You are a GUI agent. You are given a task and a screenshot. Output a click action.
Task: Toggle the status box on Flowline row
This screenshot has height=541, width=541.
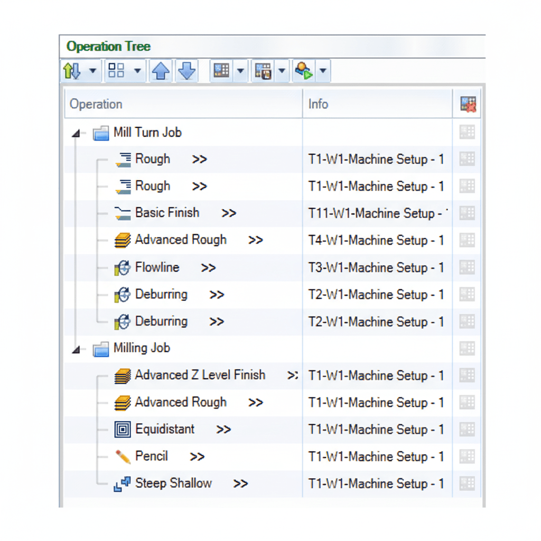(468, 267)
